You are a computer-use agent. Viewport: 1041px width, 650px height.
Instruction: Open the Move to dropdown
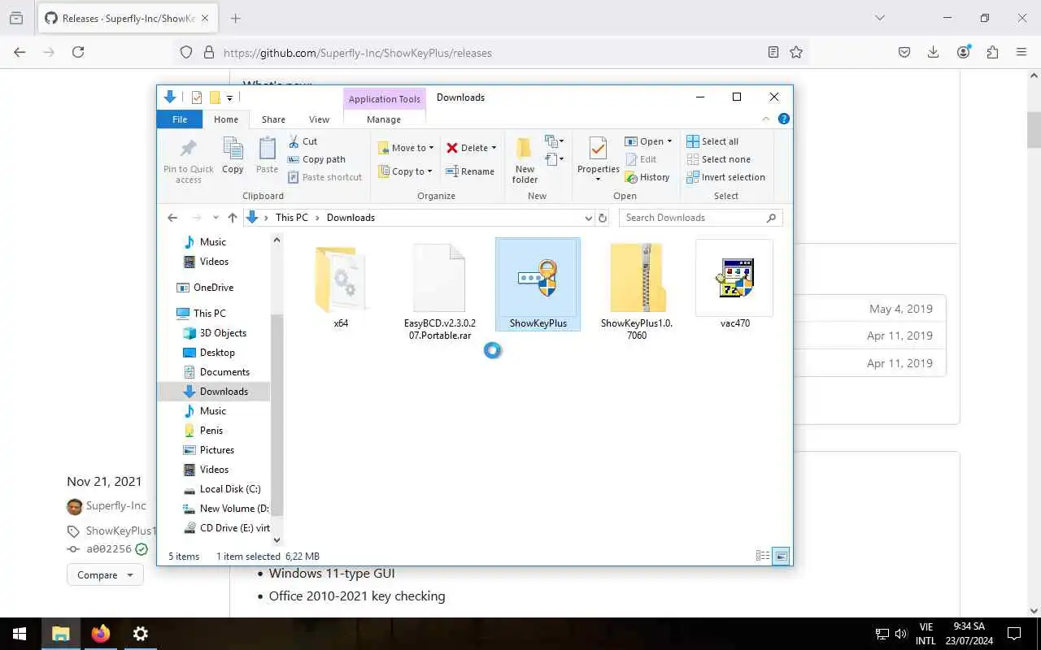pyautogui.click(x=407, y=148)
